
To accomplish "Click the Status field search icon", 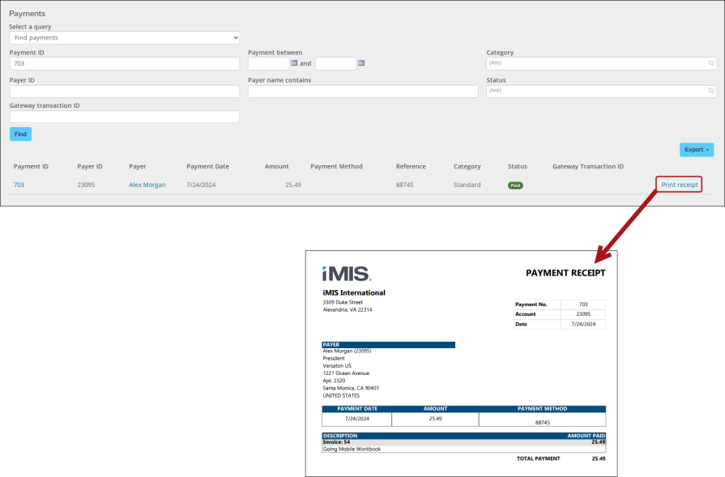I will 711,91.
